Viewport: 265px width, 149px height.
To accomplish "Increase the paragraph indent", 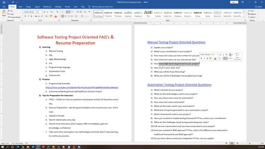I will coord(81,12).
